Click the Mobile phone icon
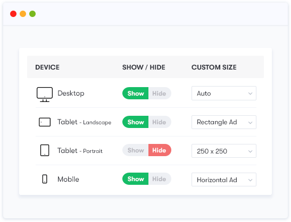Viewport: 291px width, 222px height. (x=45, y=179)
